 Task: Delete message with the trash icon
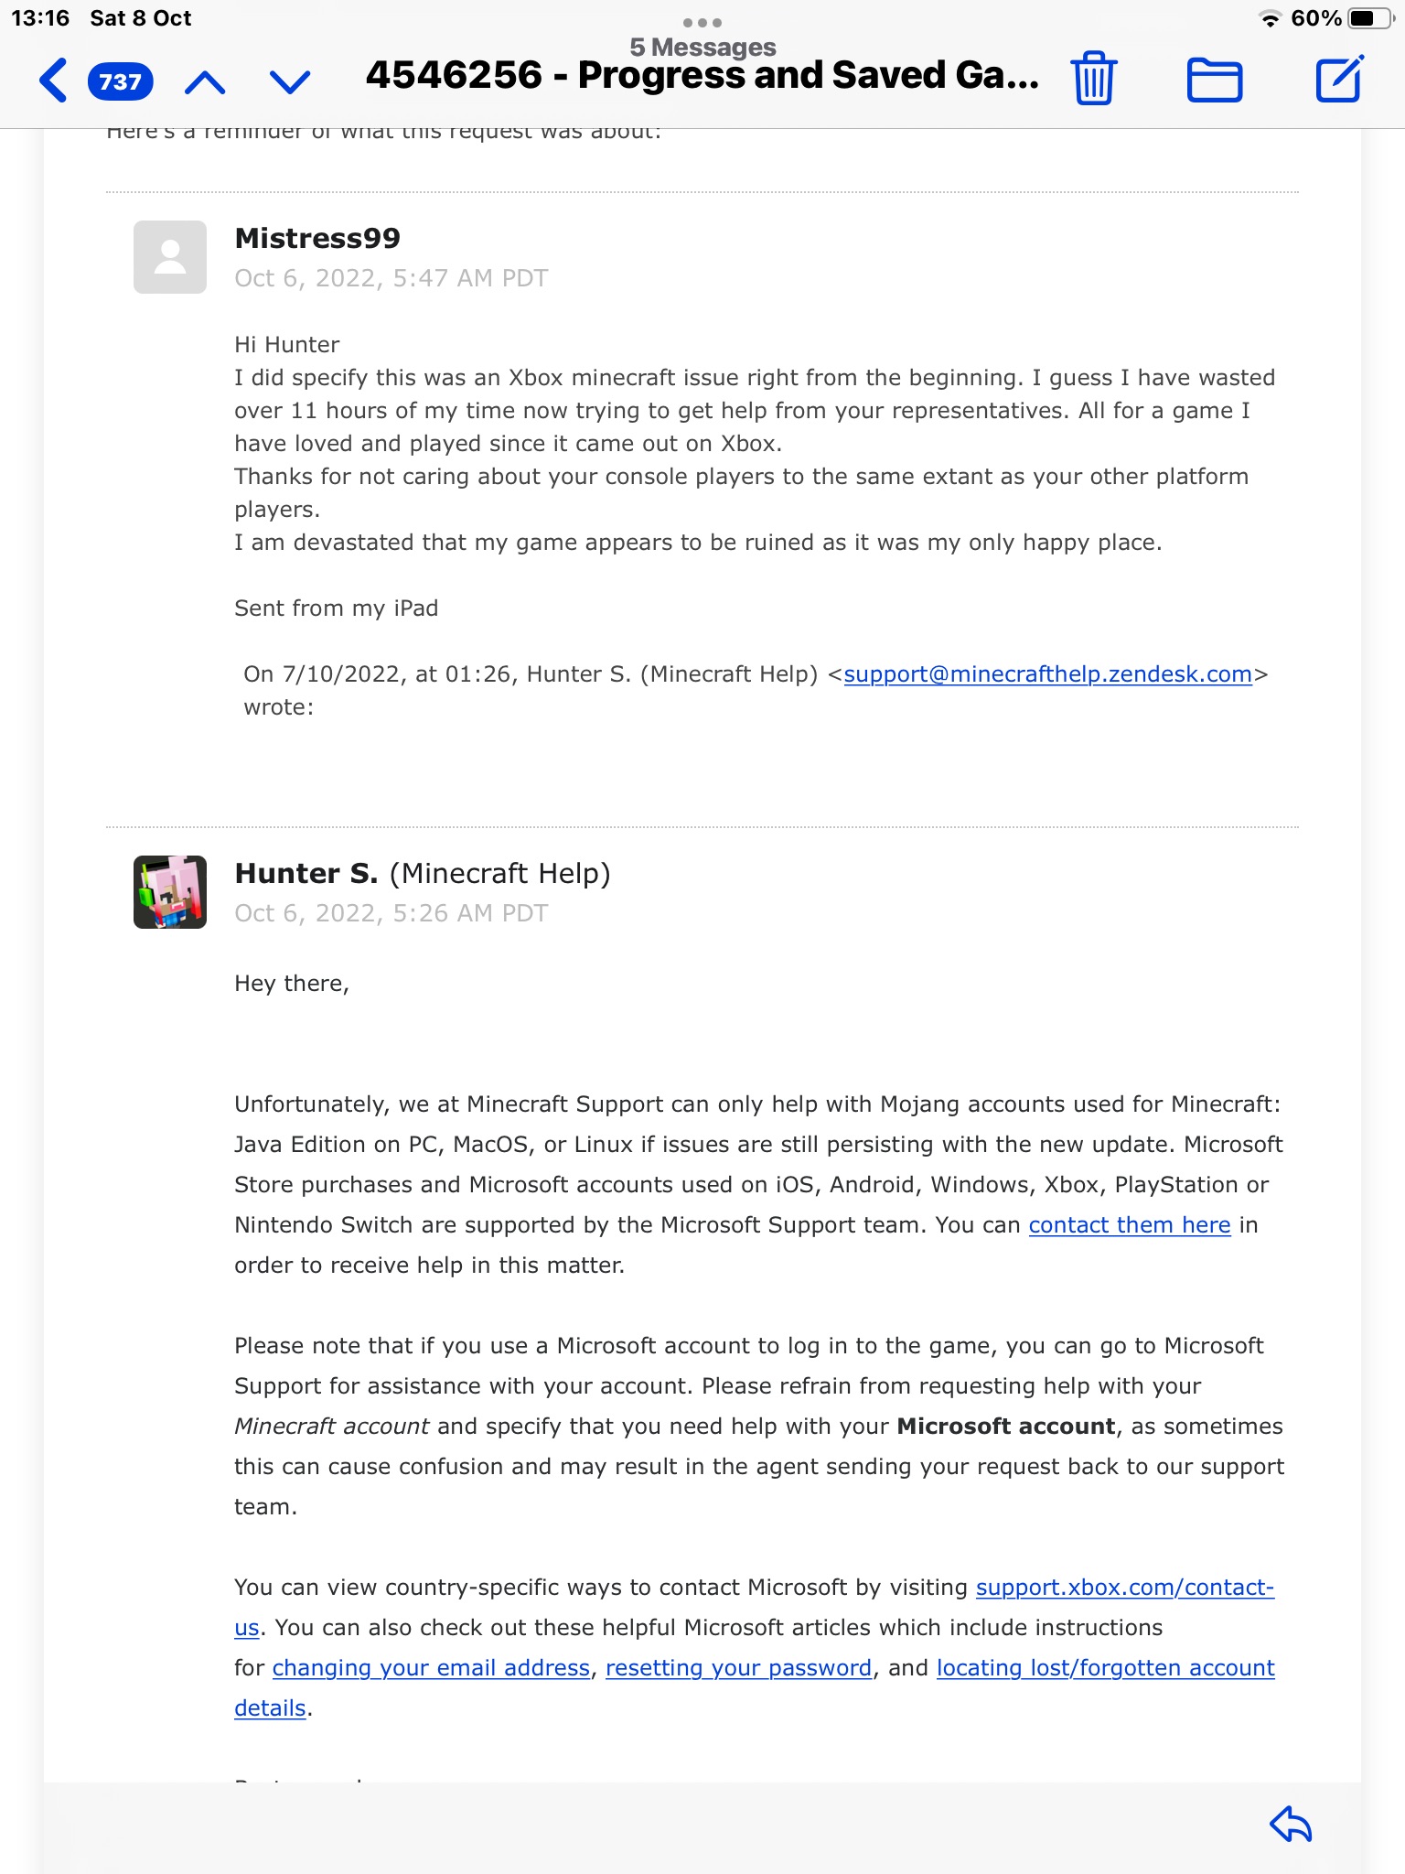point(1093,79)
